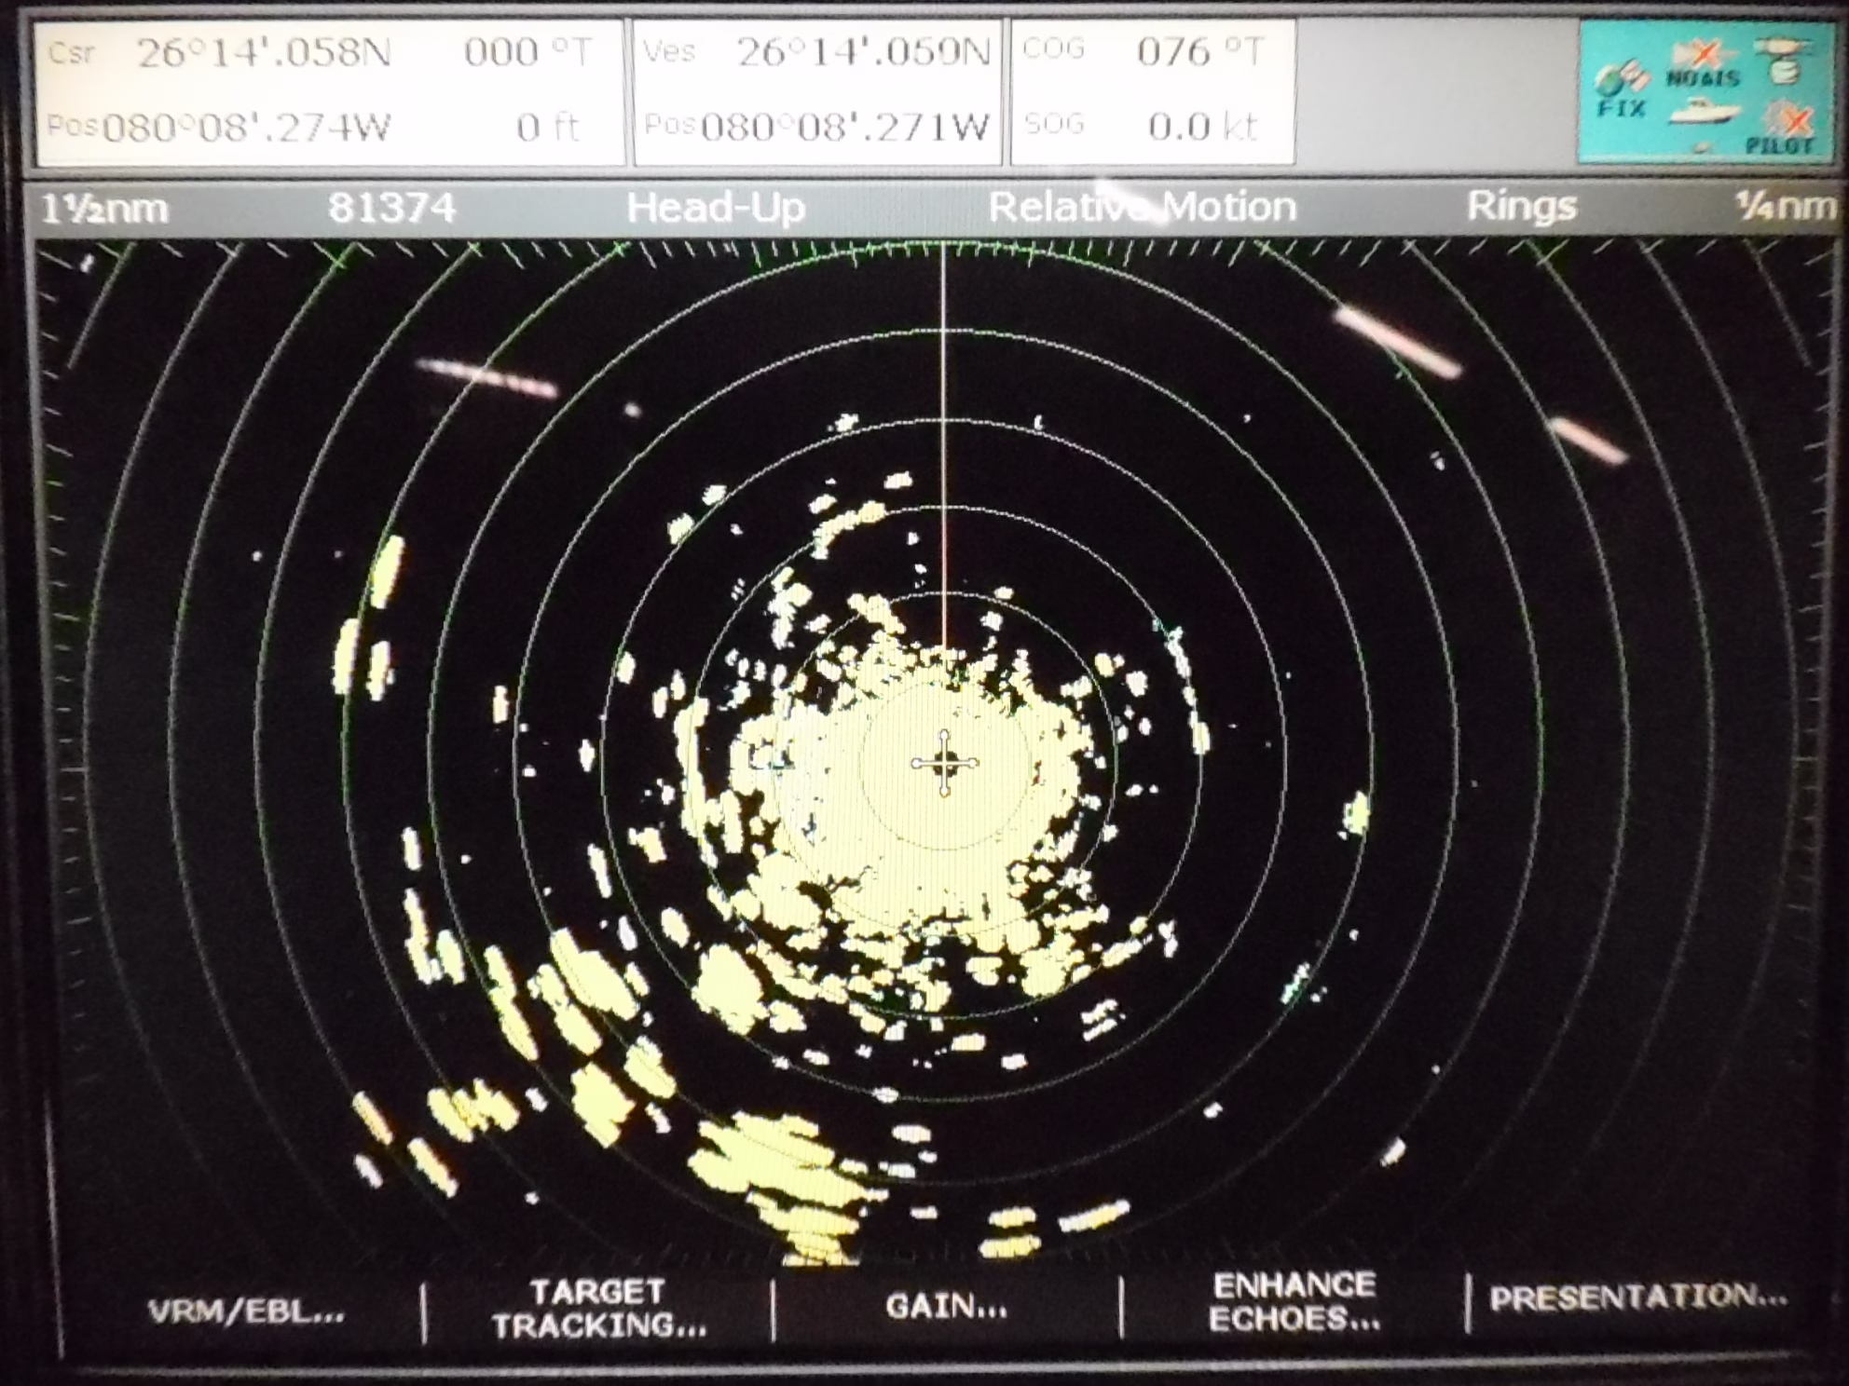The height and width of the screenshot is (1386, 1849).
Task: Click the cursor position Csr data box
Action: [328, 91]
